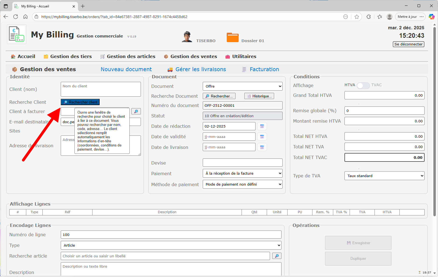Viewport: 438px width, 277px height.
Task: Click the Se déconnecter button
Action: pyautogui.click(x=408, y=44)
